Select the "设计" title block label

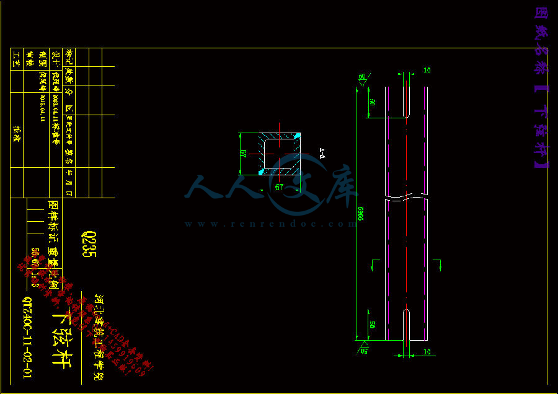(x=56, y=59)
